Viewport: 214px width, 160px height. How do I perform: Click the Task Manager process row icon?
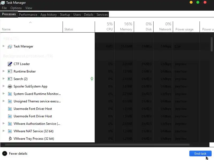(10, 46)
